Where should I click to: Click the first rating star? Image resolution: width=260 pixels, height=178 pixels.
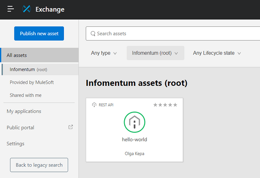(155, 105)
